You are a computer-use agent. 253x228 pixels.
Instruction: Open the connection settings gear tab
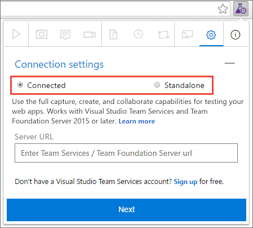tap(211, 35)
